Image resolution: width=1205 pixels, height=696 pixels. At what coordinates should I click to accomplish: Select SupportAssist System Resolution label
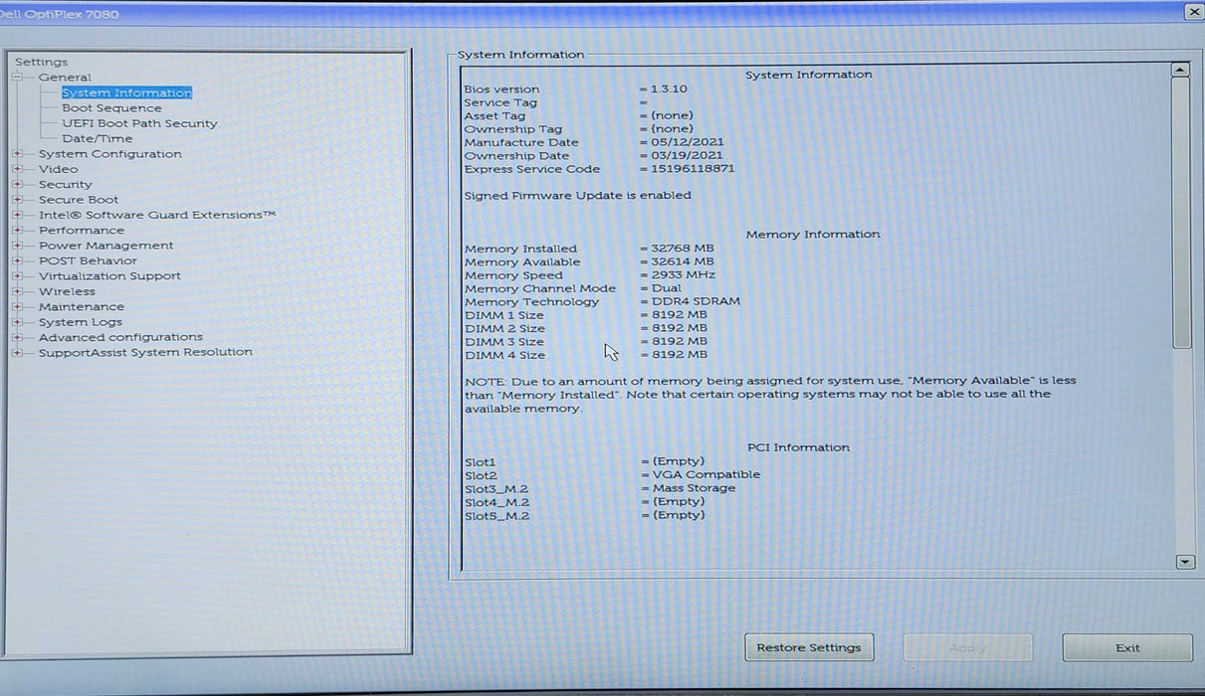(x=145, y=352)
